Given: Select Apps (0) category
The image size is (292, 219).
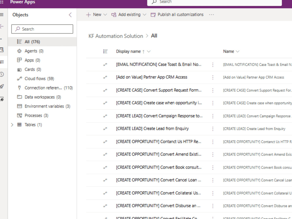Looking at the screenshot, I should [x=42, y=60].
